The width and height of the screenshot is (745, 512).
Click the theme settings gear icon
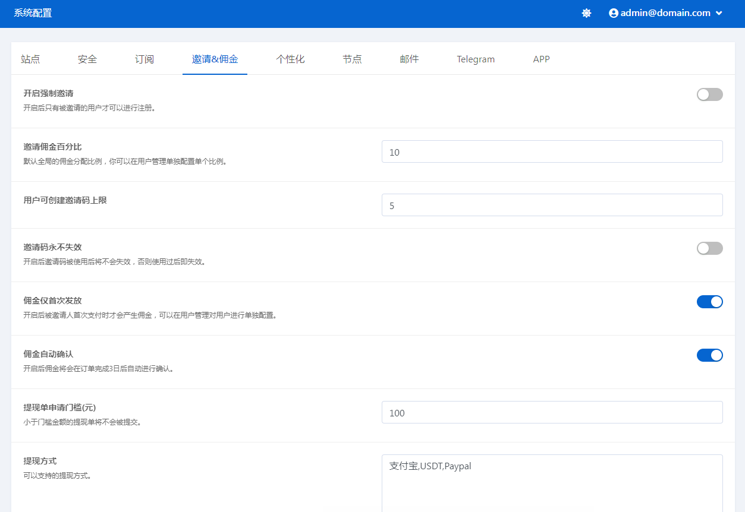(x=586, y=13)
